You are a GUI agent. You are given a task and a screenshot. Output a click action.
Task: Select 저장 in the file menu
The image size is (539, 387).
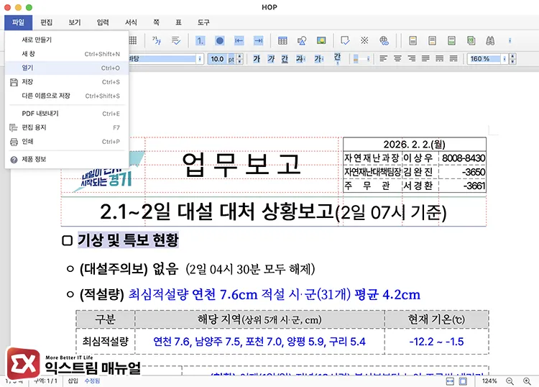coord(67,82)
